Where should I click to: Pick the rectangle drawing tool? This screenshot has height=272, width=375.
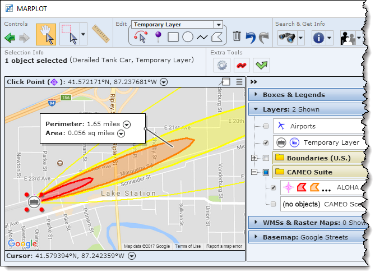tap(173, 38)
